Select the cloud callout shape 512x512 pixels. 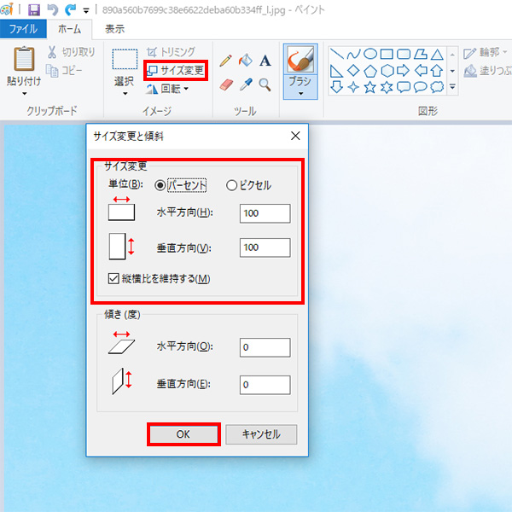pos(437,87)
